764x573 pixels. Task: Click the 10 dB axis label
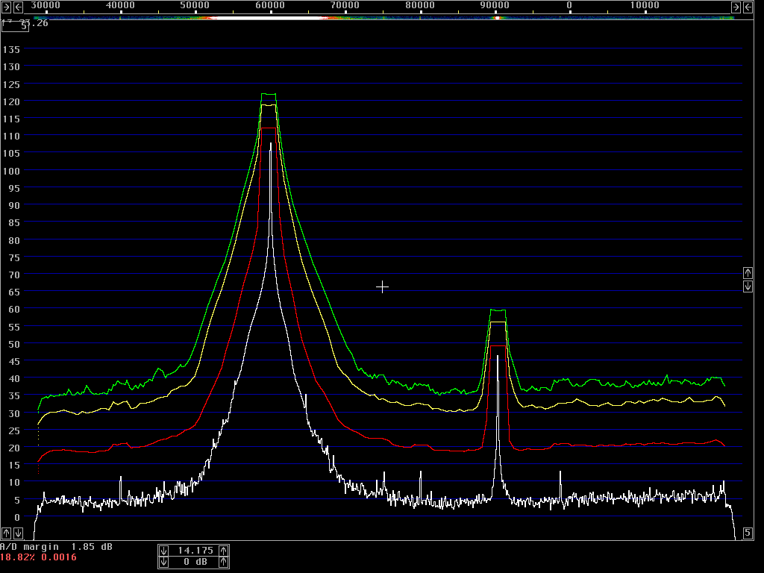(14, 483)
